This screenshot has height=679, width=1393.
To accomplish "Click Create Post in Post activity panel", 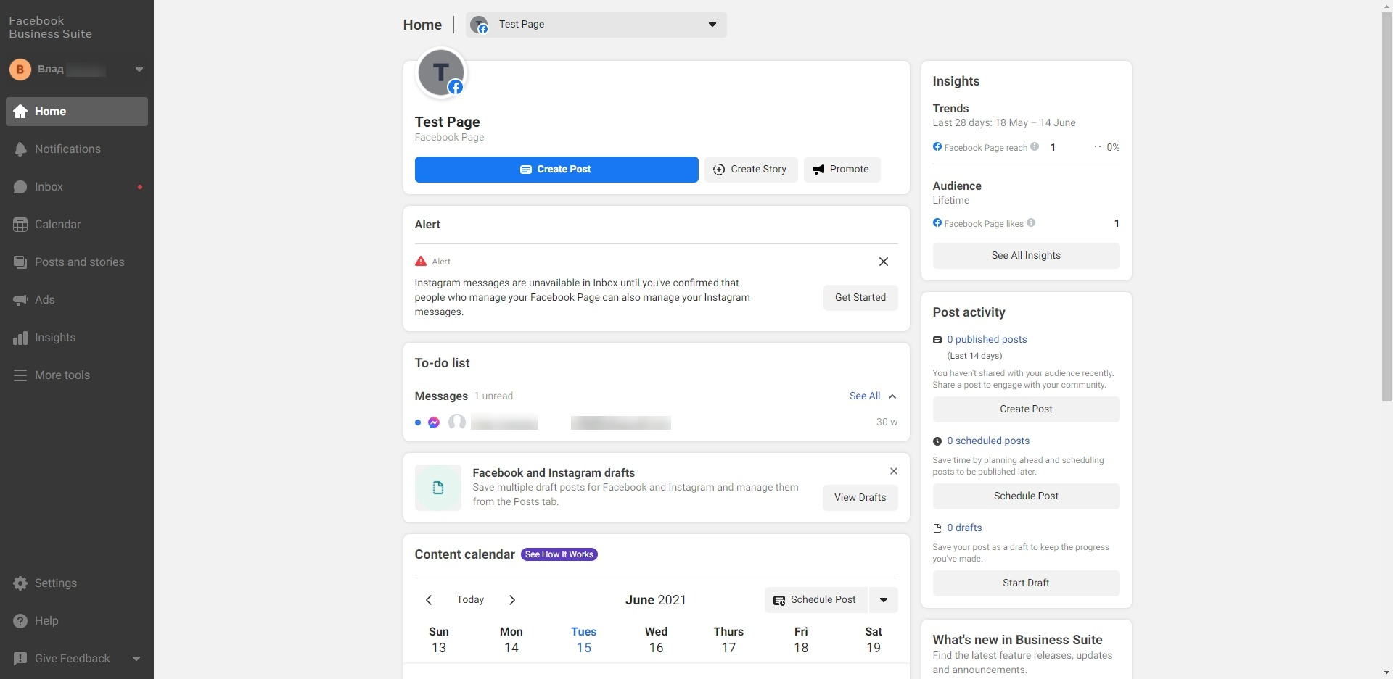I will [x=1027, y=409].
